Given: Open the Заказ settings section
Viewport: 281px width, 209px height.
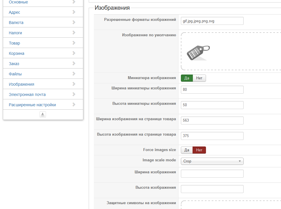Looking at the screenshot, I should 14,64.
